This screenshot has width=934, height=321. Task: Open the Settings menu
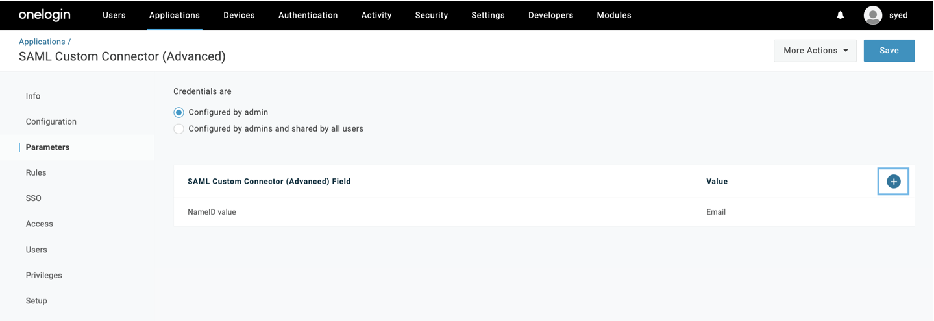point(488,15)
